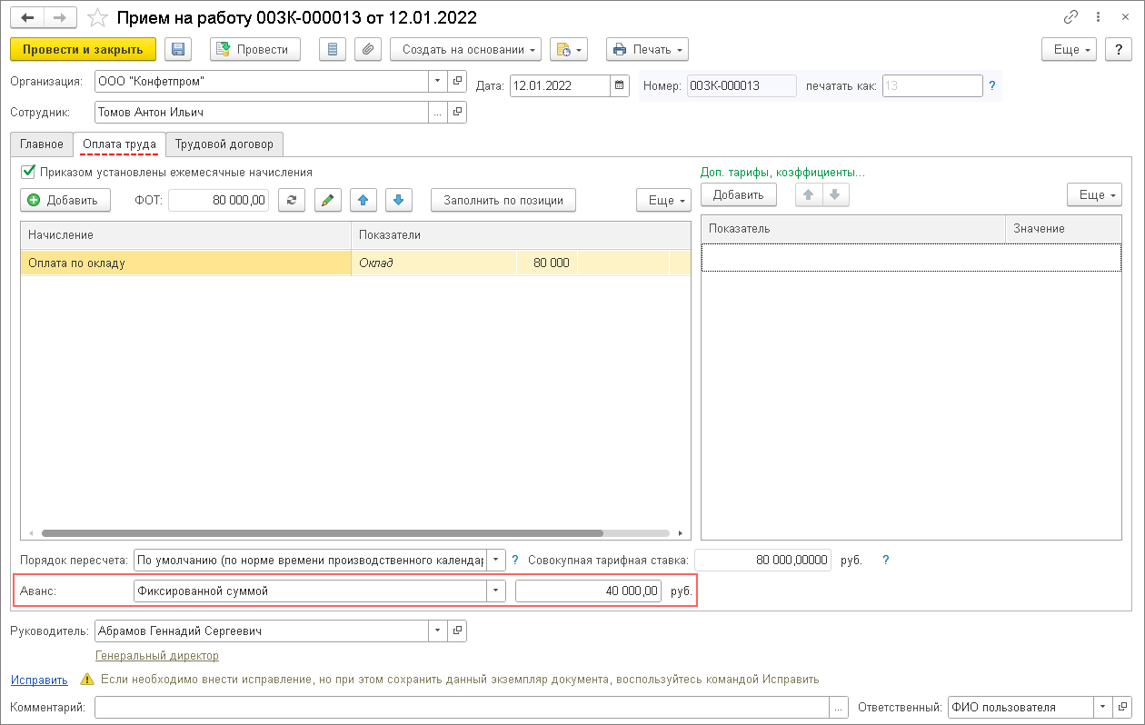Uncheck "Приказом установлены ежемесячные начисления" checkbox
The image size is (1145, 725).
click(x=28, y=171)
